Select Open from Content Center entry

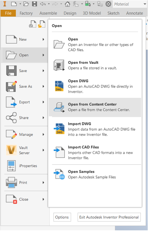[95, 107]
